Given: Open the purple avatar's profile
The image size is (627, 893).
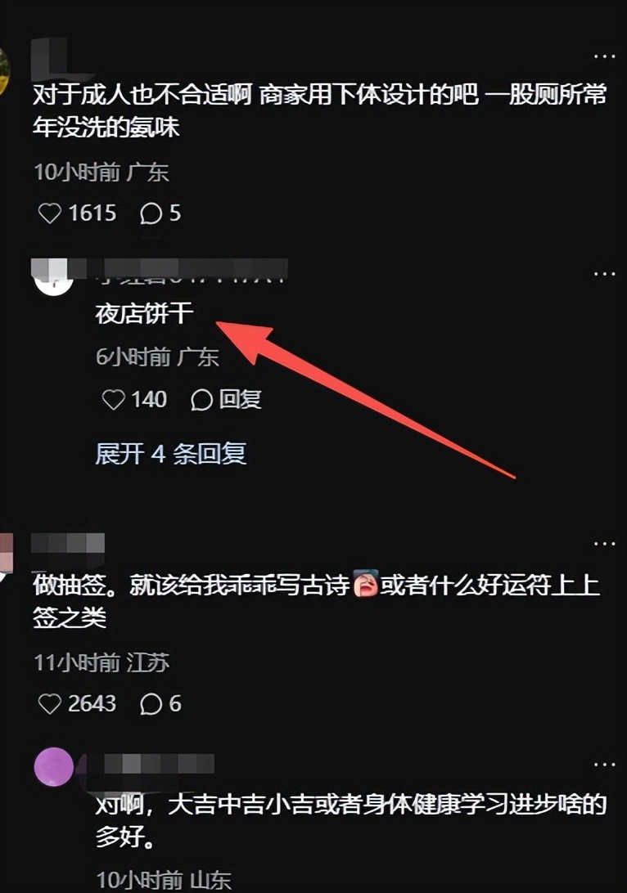Looking at the screenshot, I should (54, 767).
